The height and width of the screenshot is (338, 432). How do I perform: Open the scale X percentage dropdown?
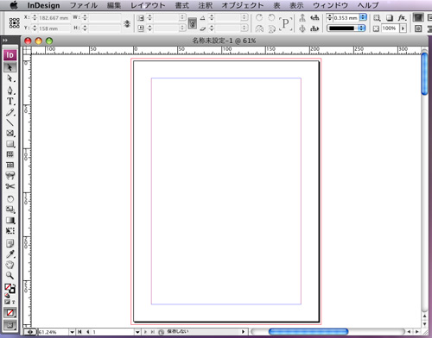click(x=182, y=17)
